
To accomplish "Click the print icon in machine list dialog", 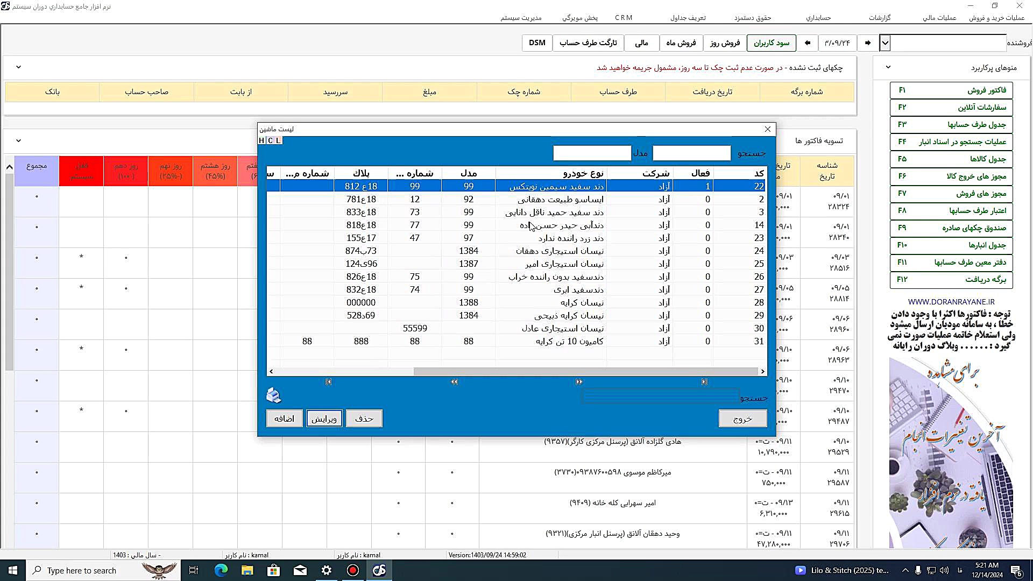I will click(x=274, y=395).
